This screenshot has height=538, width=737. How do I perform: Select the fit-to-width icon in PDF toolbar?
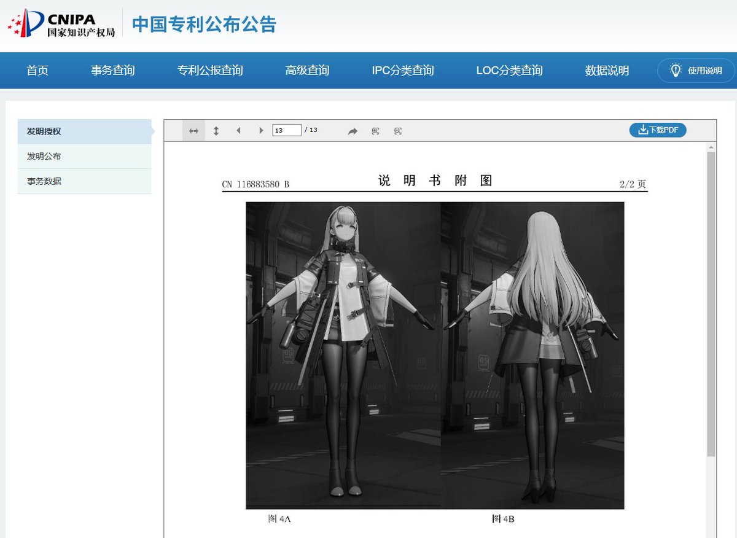193,130
